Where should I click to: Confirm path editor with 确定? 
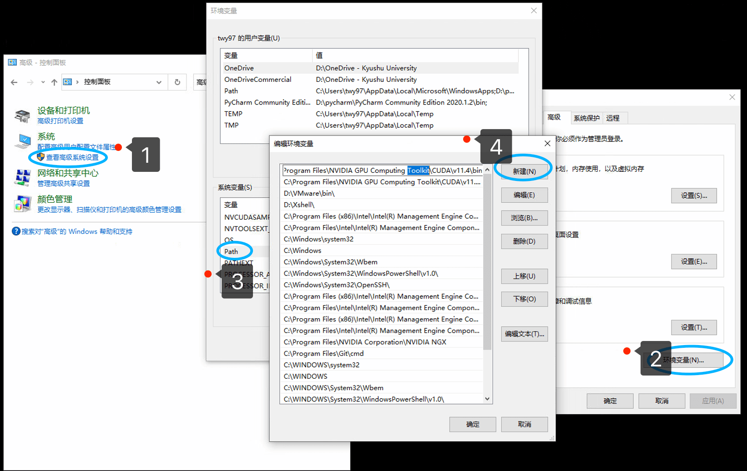(473, 424)
